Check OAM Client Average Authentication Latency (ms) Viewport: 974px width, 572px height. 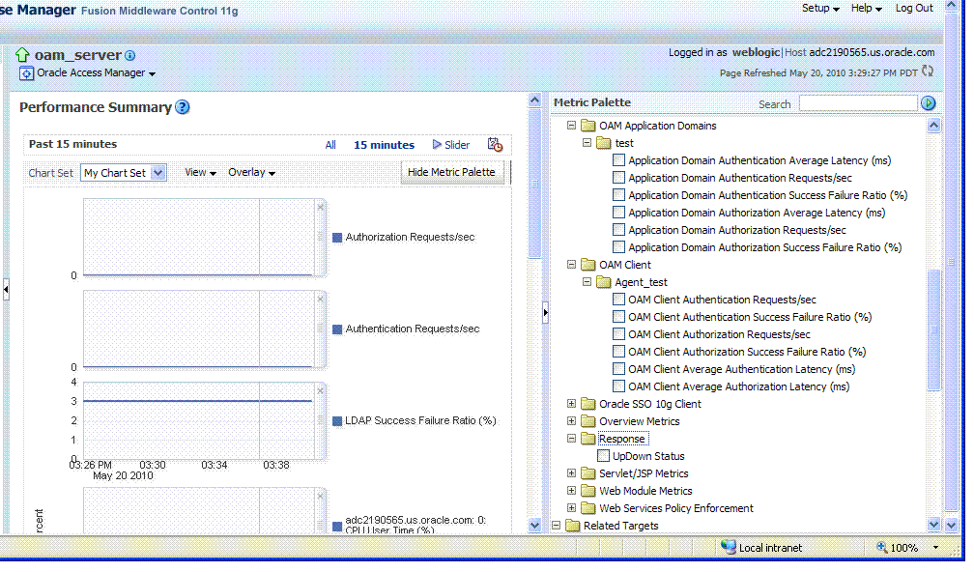[618, 369]
